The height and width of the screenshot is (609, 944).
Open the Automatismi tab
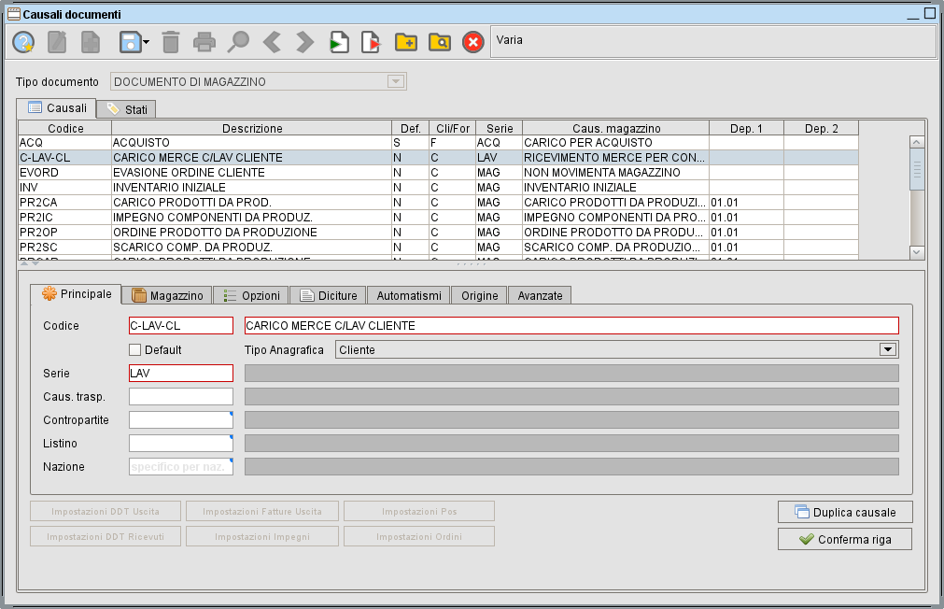[409, 295]
